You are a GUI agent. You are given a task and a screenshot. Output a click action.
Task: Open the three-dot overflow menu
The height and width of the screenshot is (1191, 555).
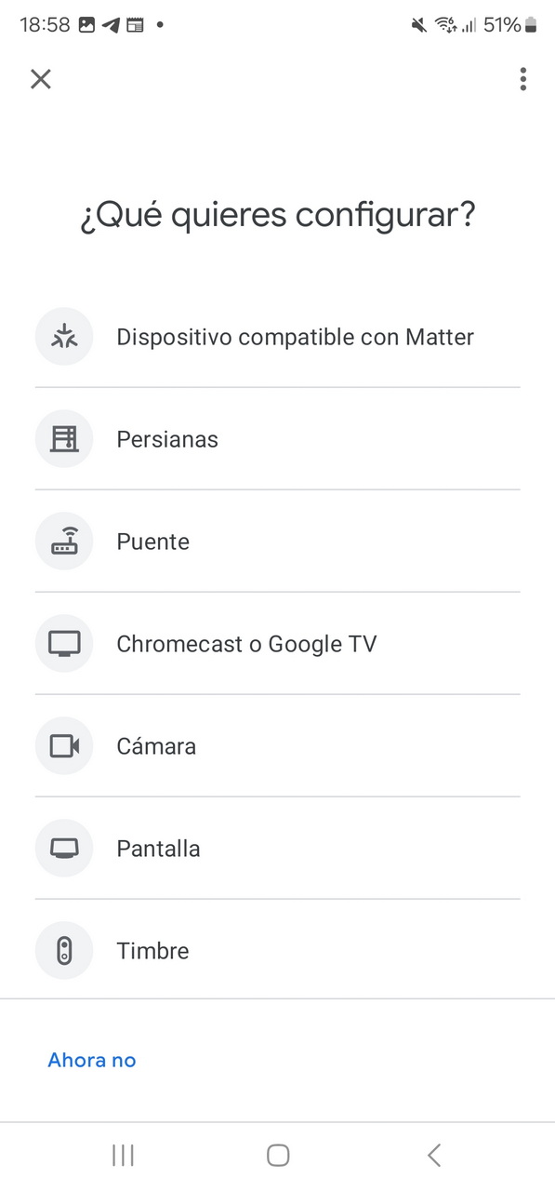click(x=523, y=79)
